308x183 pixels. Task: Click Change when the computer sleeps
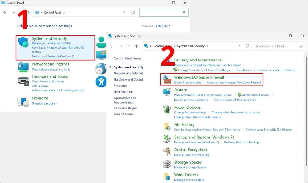pos(197,117)
